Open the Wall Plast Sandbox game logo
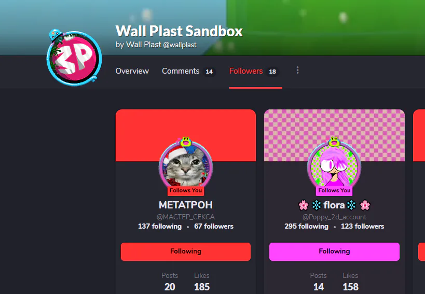The width and height of the screenshot is (425, 294). click(x=75, y=59)
